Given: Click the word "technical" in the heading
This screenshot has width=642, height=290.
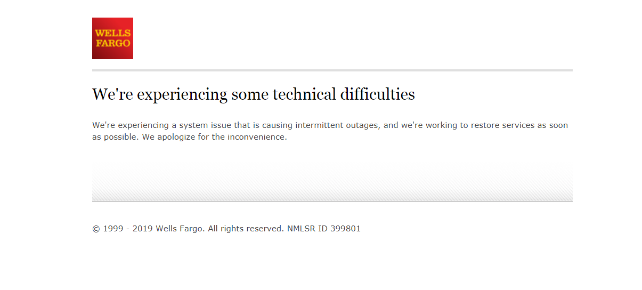Looking at the screenshot, I should click(x=304, y=95).
